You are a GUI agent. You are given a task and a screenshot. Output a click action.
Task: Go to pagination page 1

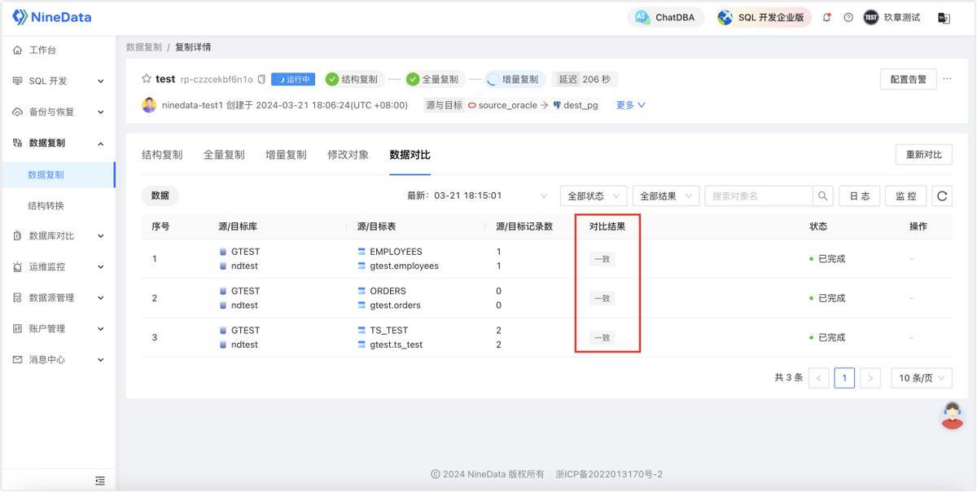click(844, 378)
